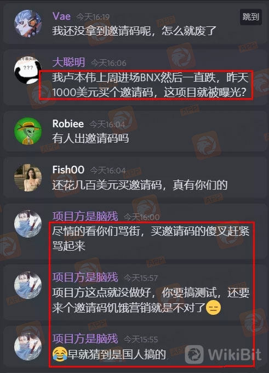The width and height of the screenshot is (269, 373).
Task: Open 大聪明's panda avatar
Action: point(28,70)
